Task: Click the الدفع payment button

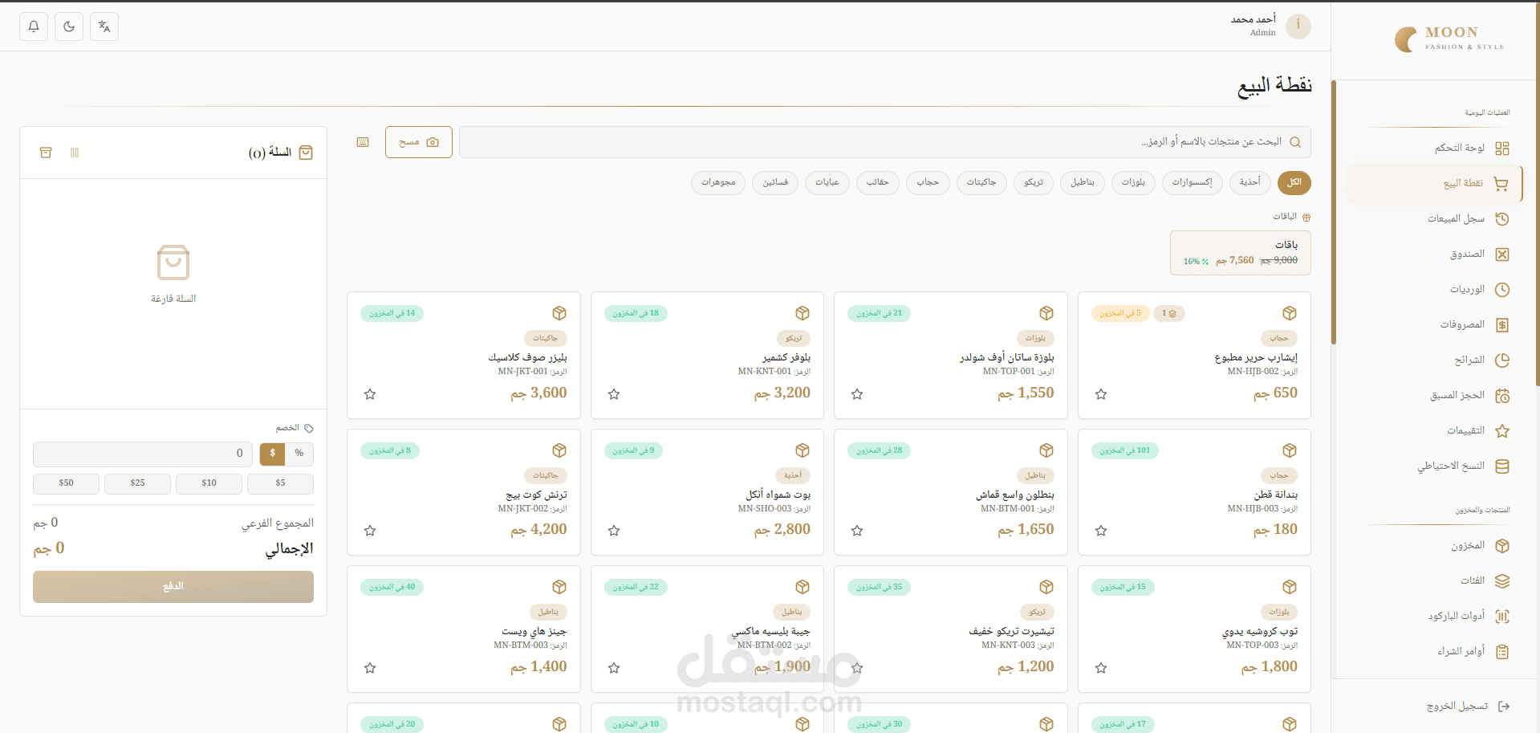Action: click(173, 587)
